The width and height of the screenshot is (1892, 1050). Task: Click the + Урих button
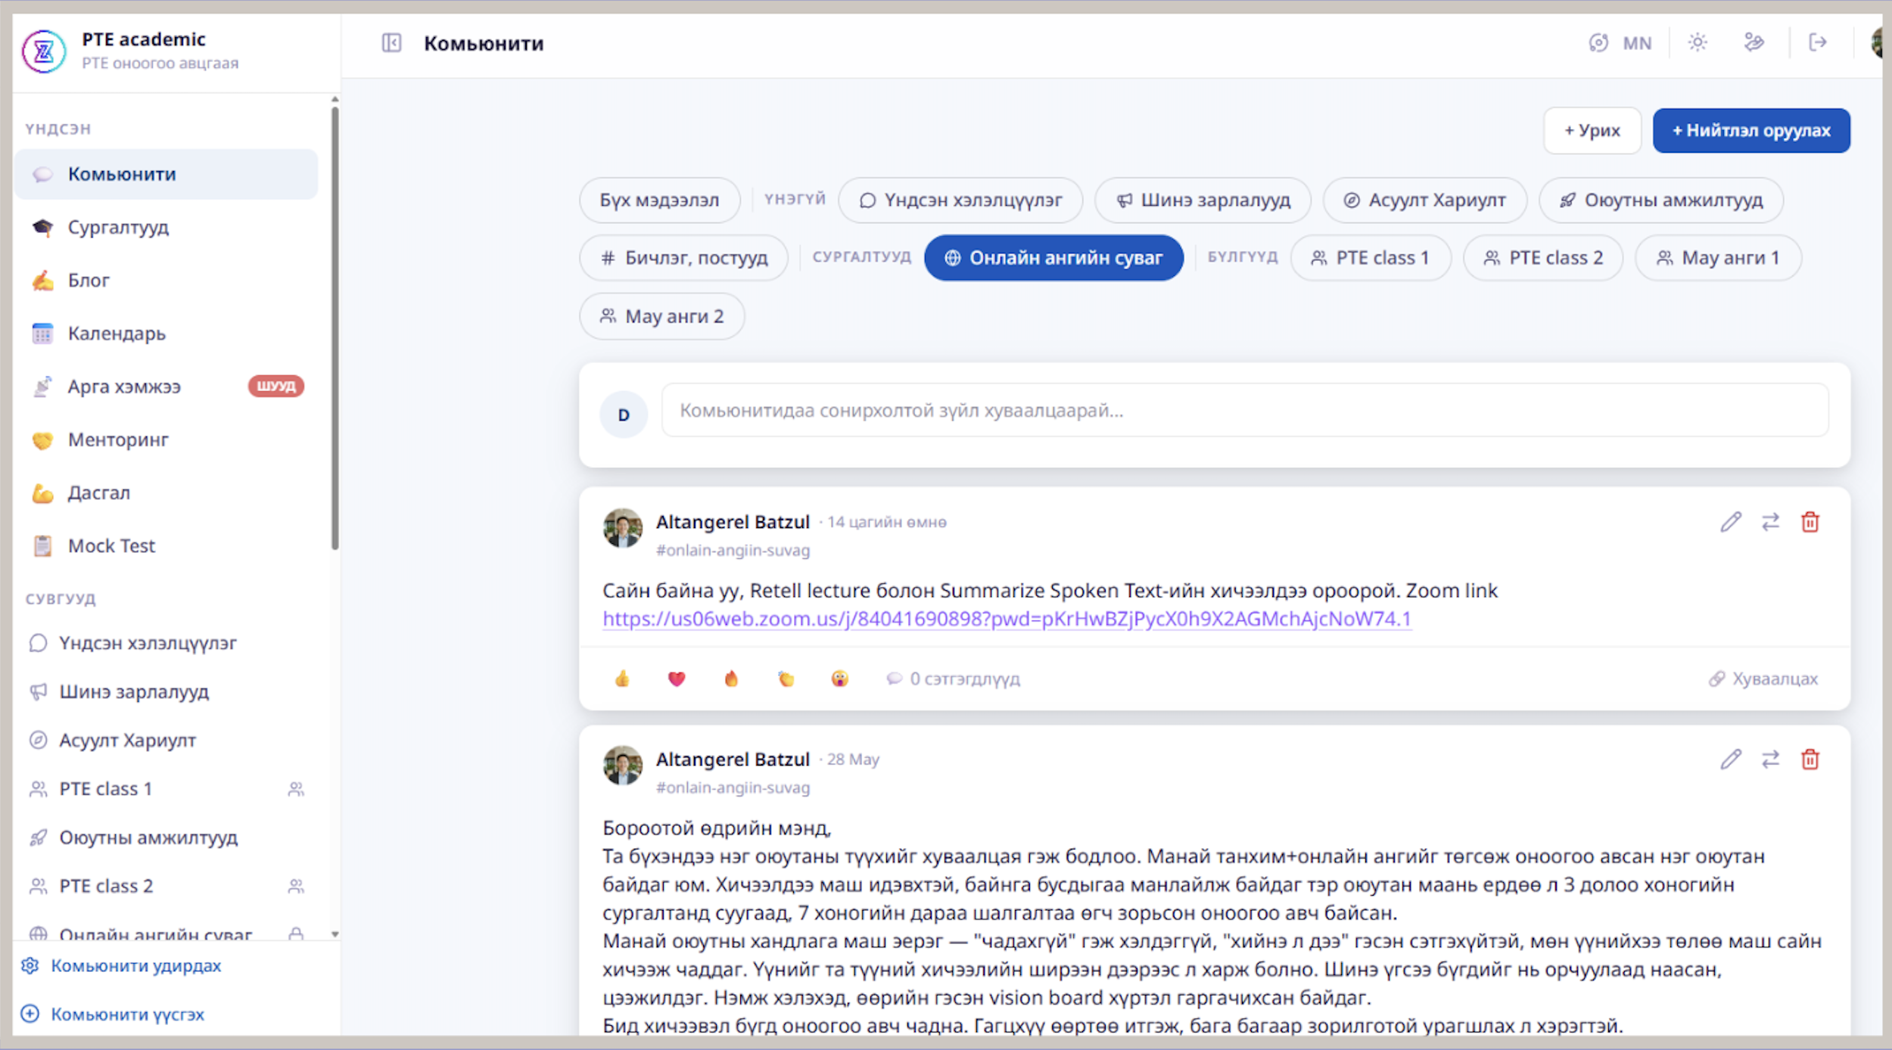click(1592, 130)
